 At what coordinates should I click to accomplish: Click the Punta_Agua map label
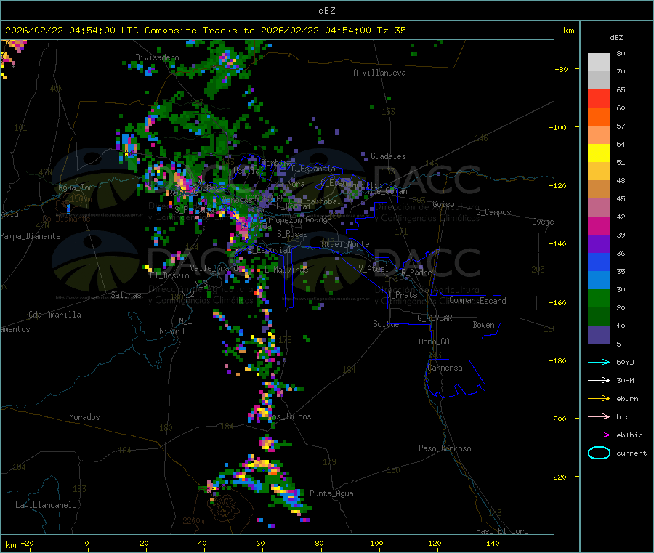point(331,493)
